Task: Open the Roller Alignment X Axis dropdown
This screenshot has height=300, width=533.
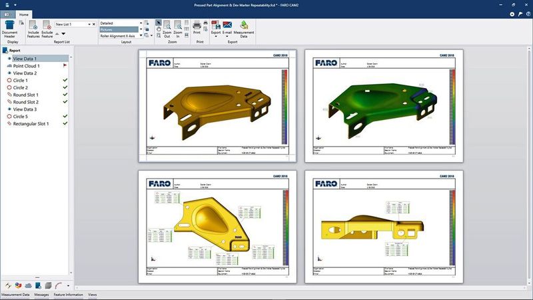Action: point(141,36)
